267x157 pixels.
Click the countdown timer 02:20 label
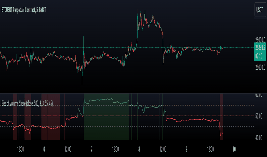259,56
